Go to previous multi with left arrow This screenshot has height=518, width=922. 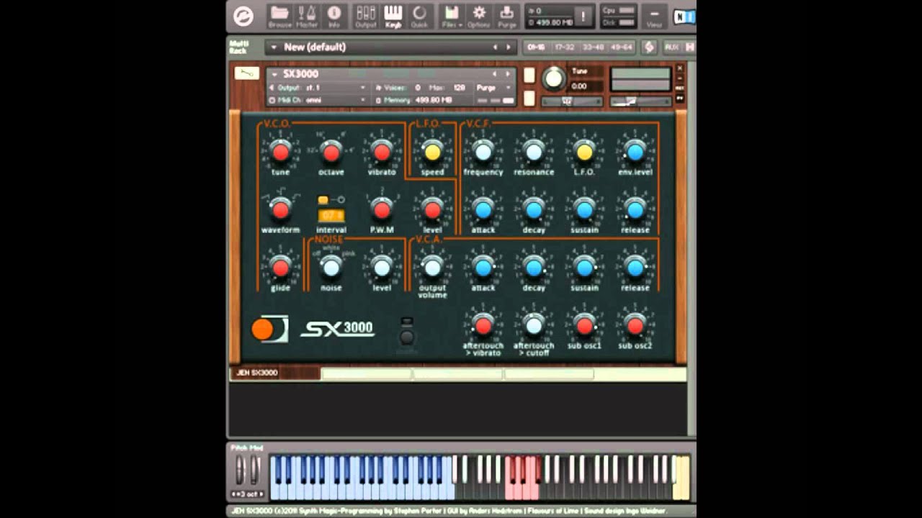click(495, 47)
